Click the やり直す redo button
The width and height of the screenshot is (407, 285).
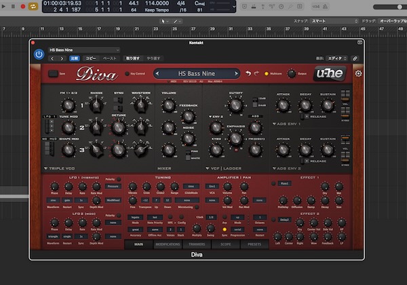coord(153,58)
